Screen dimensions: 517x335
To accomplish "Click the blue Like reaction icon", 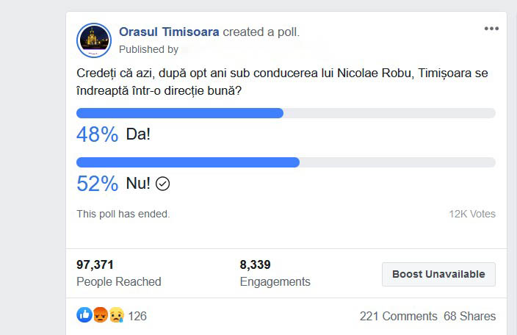I will 84,315.
